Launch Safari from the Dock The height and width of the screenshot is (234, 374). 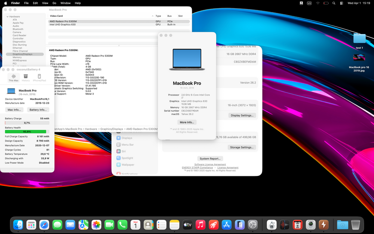point(44,225)
